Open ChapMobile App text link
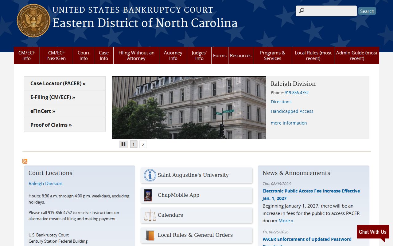The height and width of the screenshot is (246, 393). 178,195
